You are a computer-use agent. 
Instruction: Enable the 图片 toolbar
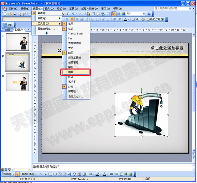[76, 72]
